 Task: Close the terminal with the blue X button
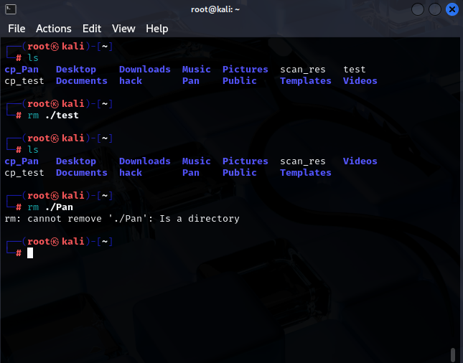click(452, 9)
